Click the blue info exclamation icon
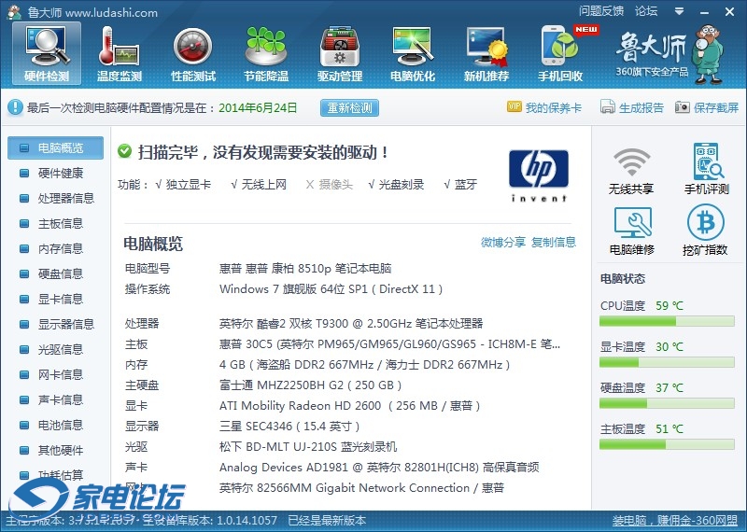The width and height of the screenshot is (747, 532). click(x=15, y=107)
